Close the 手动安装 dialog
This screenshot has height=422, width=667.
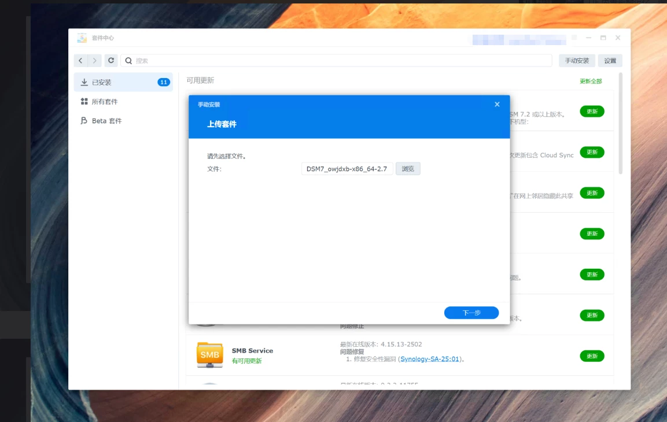497,104
